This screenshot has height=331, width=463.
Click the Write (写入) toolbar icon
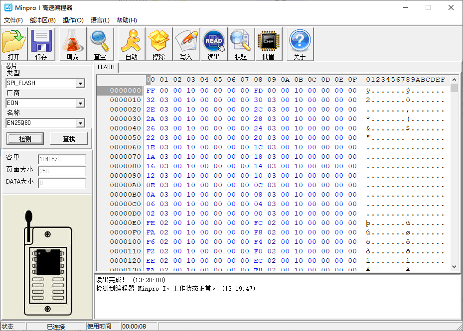pyautogui.click(x=186, y=44)
